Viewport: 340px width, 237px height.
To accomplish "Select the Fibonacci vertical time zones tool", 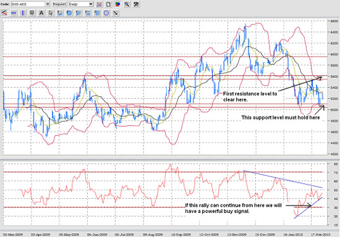I will pyautogui.click(x=97, y=13).
